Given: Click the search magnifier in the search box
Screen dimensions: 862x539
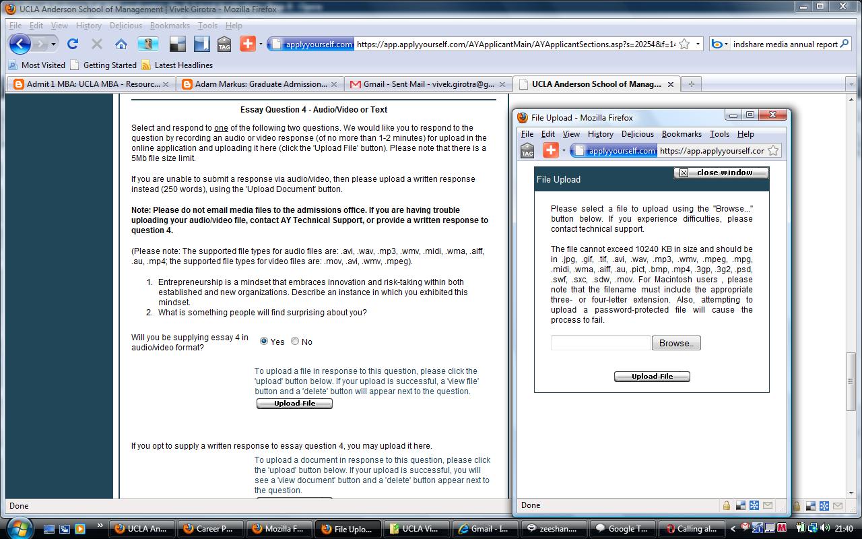Looking at the screenshot, I should tap(845, 44).
